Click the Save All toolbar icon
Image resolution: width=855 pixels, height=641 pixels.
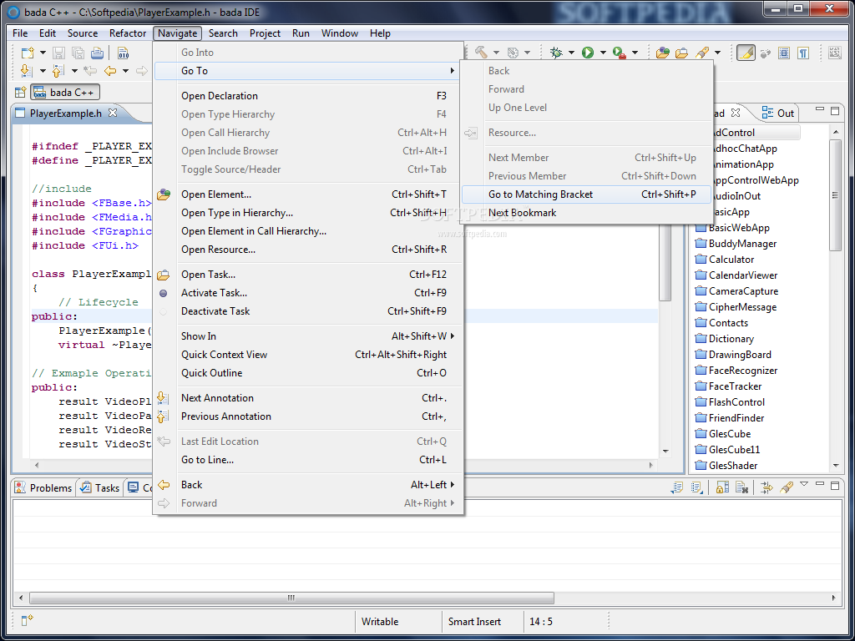point(78,53)
